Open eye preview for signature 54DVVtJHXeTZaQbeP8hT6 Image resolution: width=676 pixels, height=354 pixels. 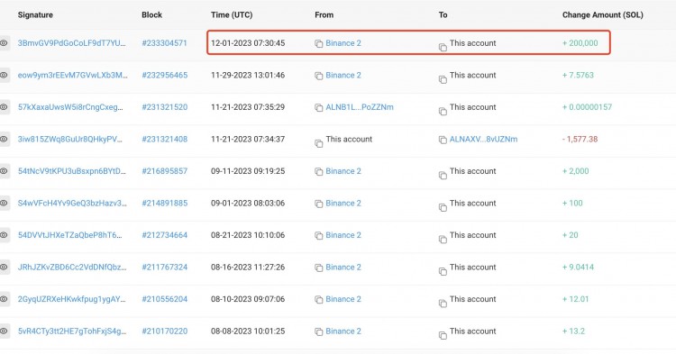pos(4,235)
